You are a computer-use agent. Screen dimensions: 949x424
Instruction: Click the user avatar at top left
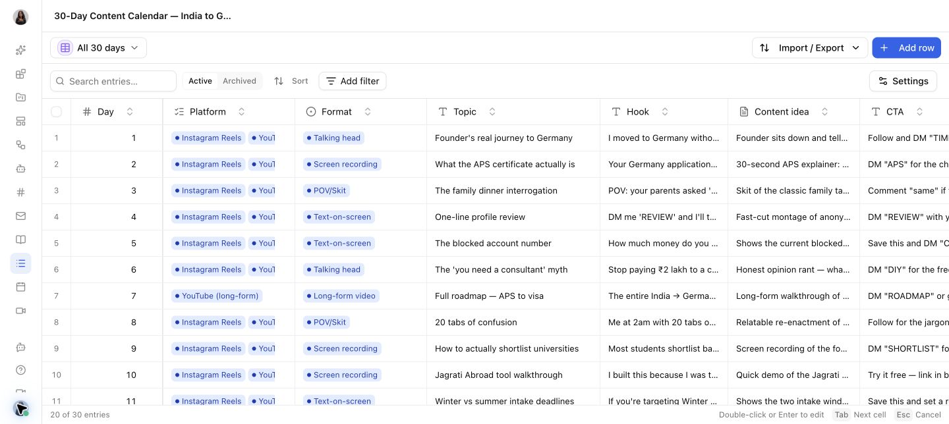point(20,17)
